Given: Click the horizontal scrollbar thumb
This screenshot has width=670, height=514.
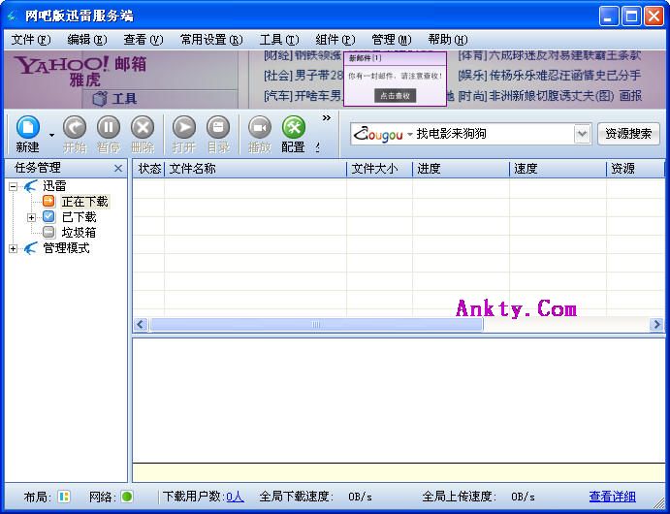Looking at the screenshot, I should 316,324.
